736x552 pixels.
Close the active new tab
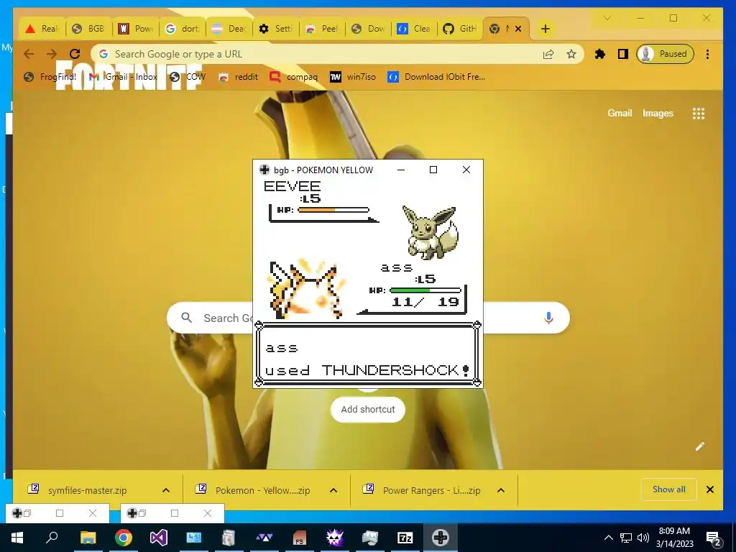pos(518,29)
